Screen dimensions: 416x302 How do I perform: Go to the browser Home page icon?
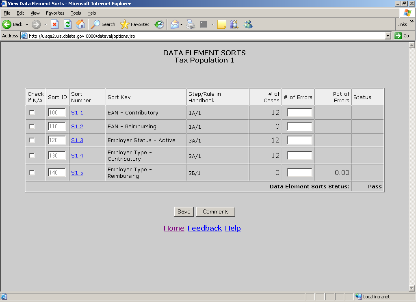[x=80, y=24]
